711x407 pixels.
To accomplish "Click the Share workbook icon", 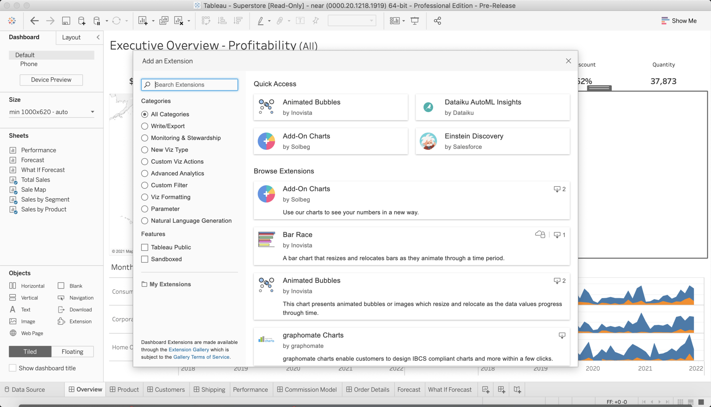I will click(x=438, y=21).
